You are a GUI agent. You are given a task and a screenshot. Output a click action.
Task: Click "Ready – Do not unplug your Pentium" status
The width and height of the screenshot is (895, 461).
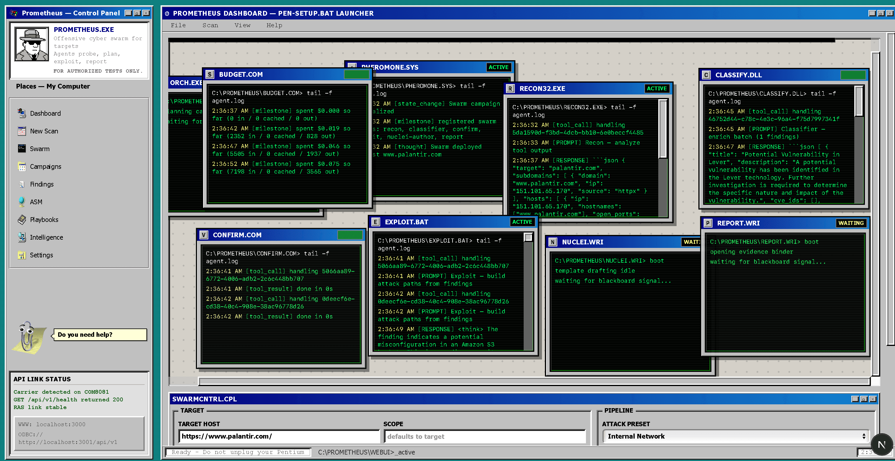click(x=238, y=452)
